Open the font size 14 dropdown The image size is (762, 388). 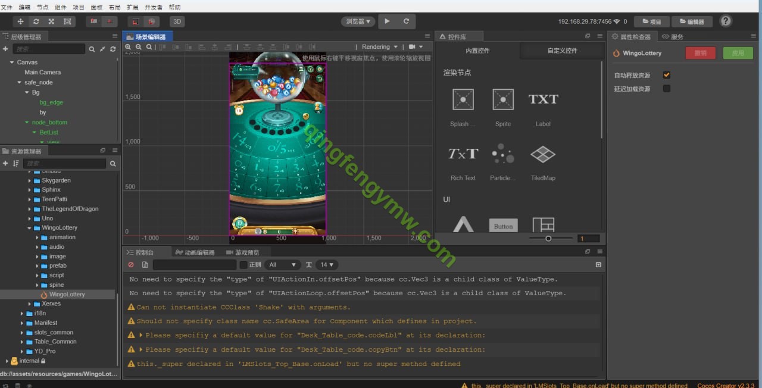(327, 265)
